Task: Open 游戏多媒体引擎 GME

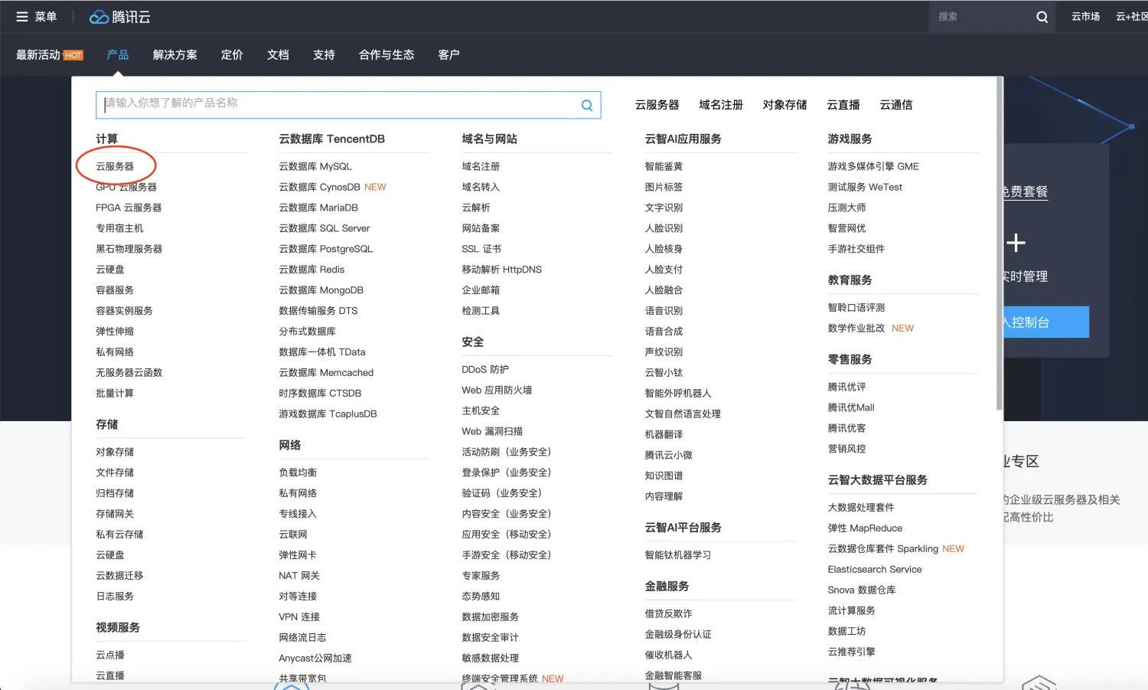Action: coord(873,166)
